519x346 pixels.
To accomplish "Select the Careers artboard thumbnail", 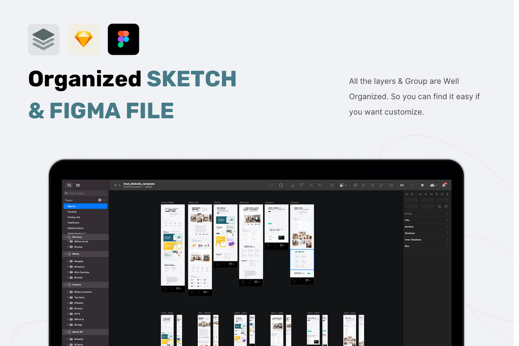I will [302, 244].
